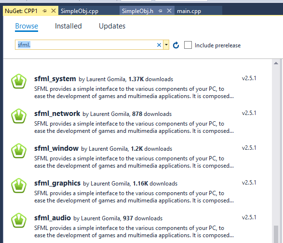Pin the SimpleObj.h tab
The height and width of the screenshot is (243, 283).
point(160,11)
